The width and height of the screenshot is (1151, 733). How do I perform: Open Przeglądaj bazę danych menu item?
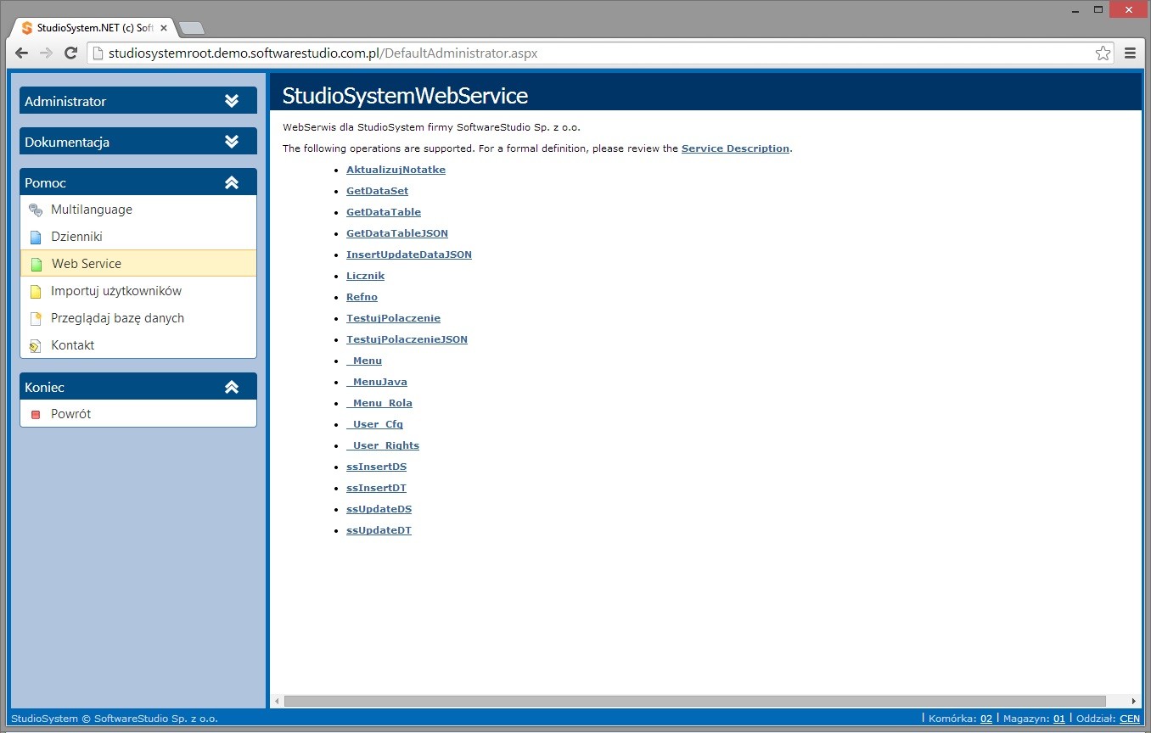tap(138, 318)
